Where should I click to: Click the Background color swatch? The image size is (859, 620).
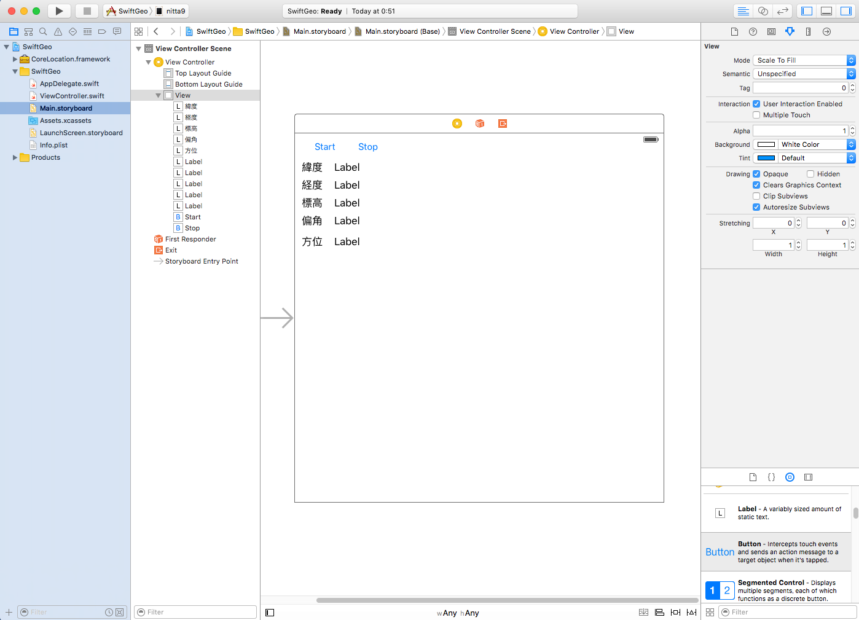pyautogui.click(x=766, y=144)
